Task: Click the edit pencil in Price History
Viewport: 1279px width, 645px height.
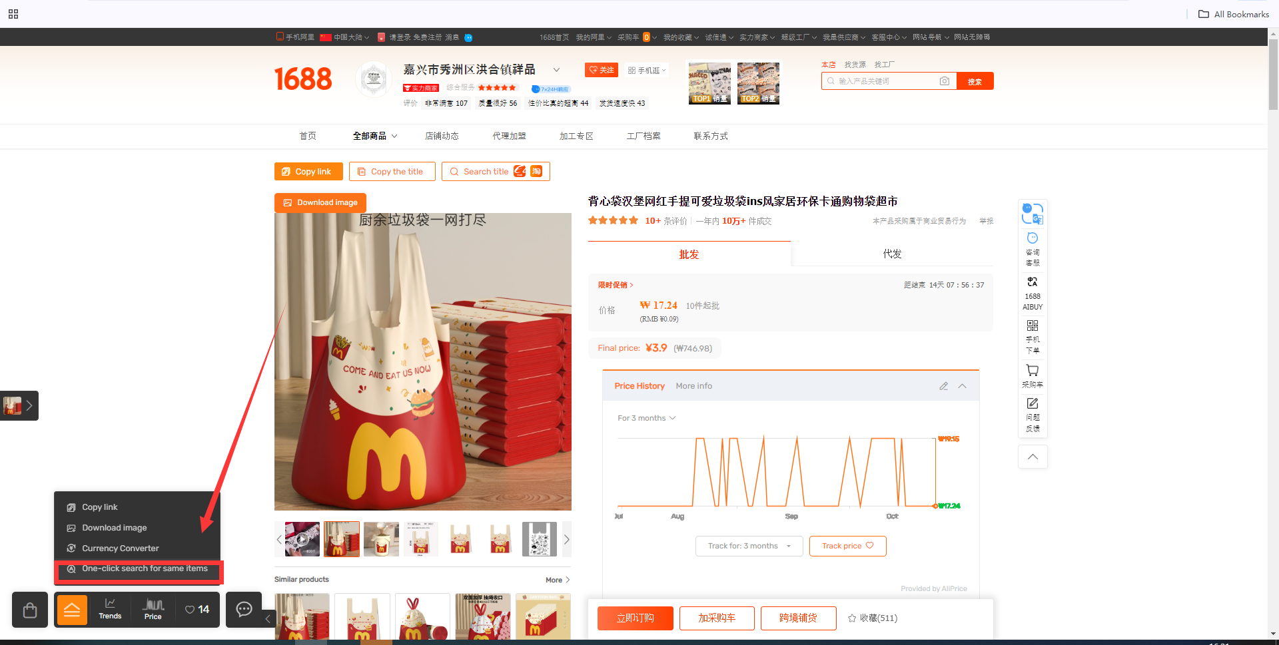Action: click(x=943, y=386)
